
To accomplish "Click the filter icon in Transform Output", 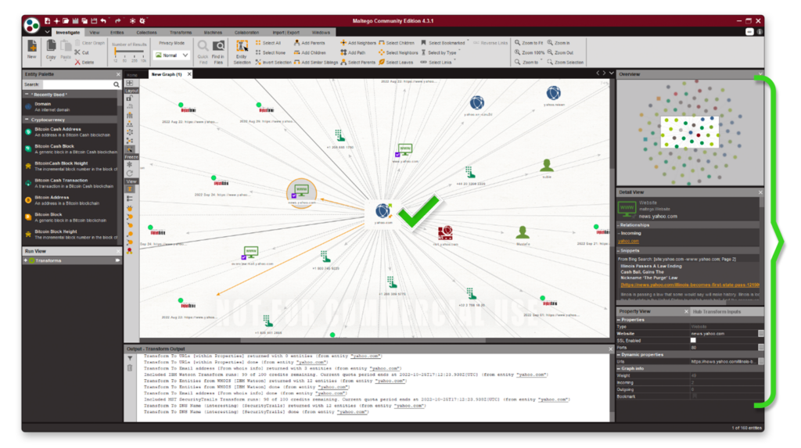I will coord(130,359).
